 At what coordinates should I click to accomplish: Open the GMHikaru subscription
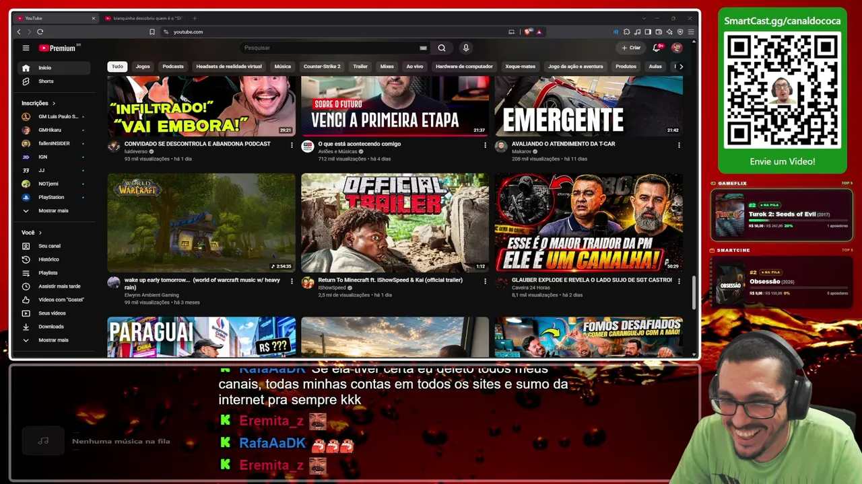tap(55, 130)
